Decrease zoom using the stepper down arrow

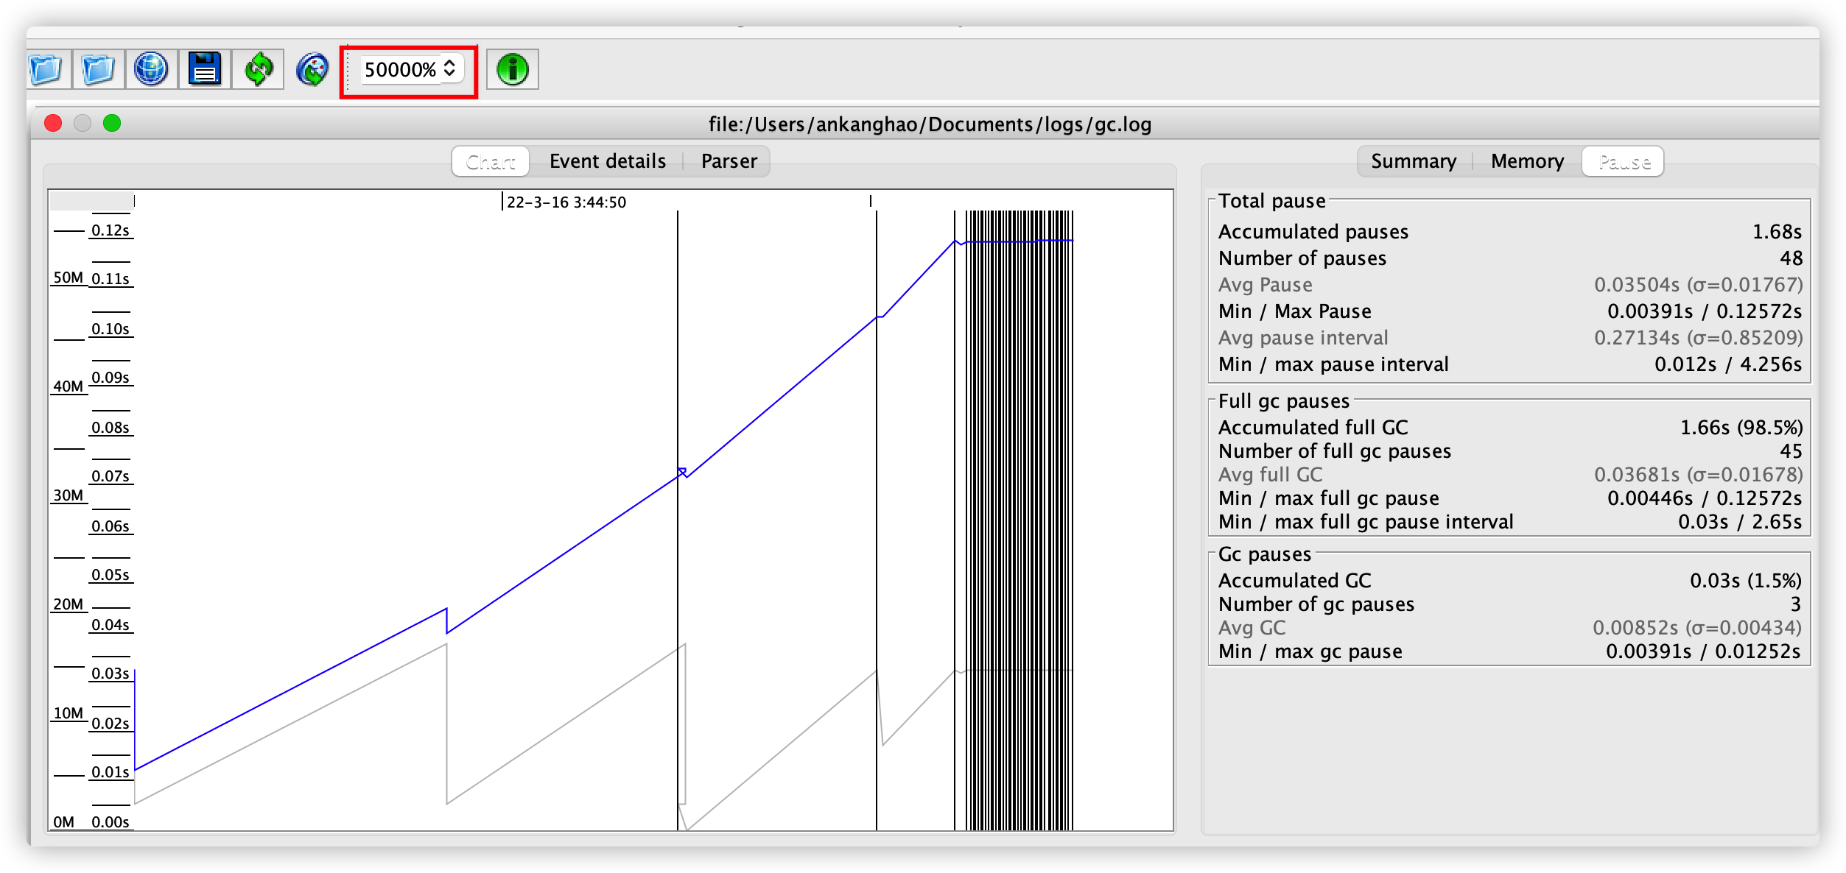(451, 74)
